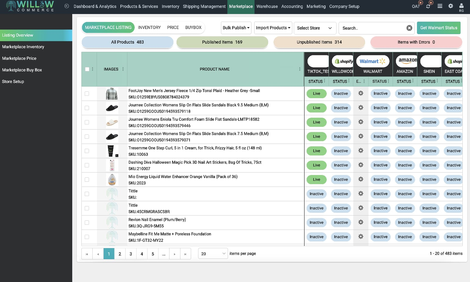Switch to the BUYBOX tab
The height and width of the screenshot is (282, 470).
tap(193, 27)
